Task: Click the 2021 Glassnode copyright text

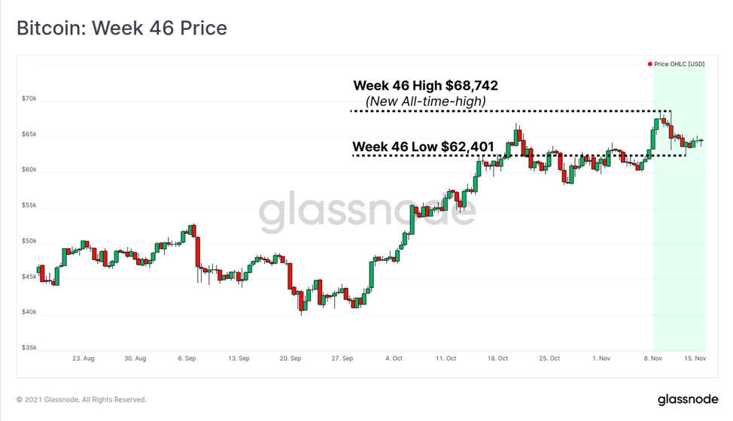Action: coord(81,399)
